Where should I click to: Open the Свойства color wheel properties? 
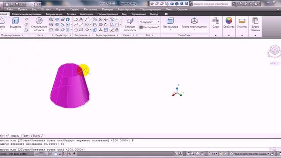[229, 21]
